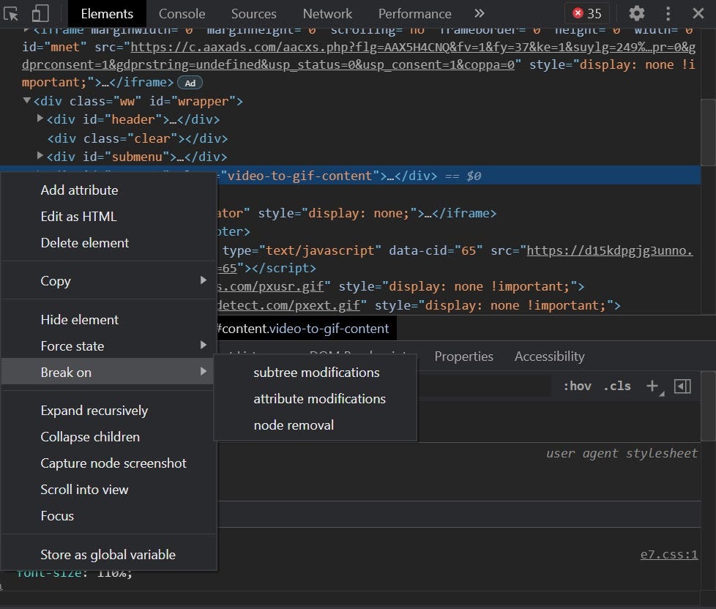The image size is (716, 609).
Task: Toggle the :hov element state panel
Action: (577, 386)
